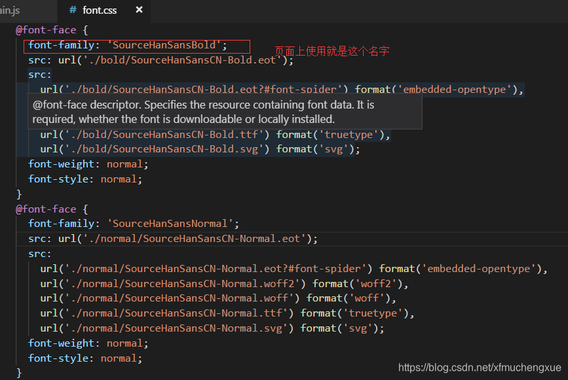Click the Normal.woff format('woff') line

pos(218,298)
